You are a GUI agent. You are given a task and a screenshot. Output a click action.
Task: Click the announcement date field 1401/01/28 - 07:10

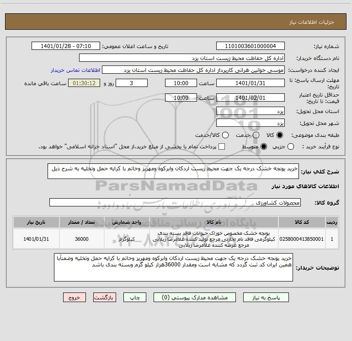coord(66,46)
